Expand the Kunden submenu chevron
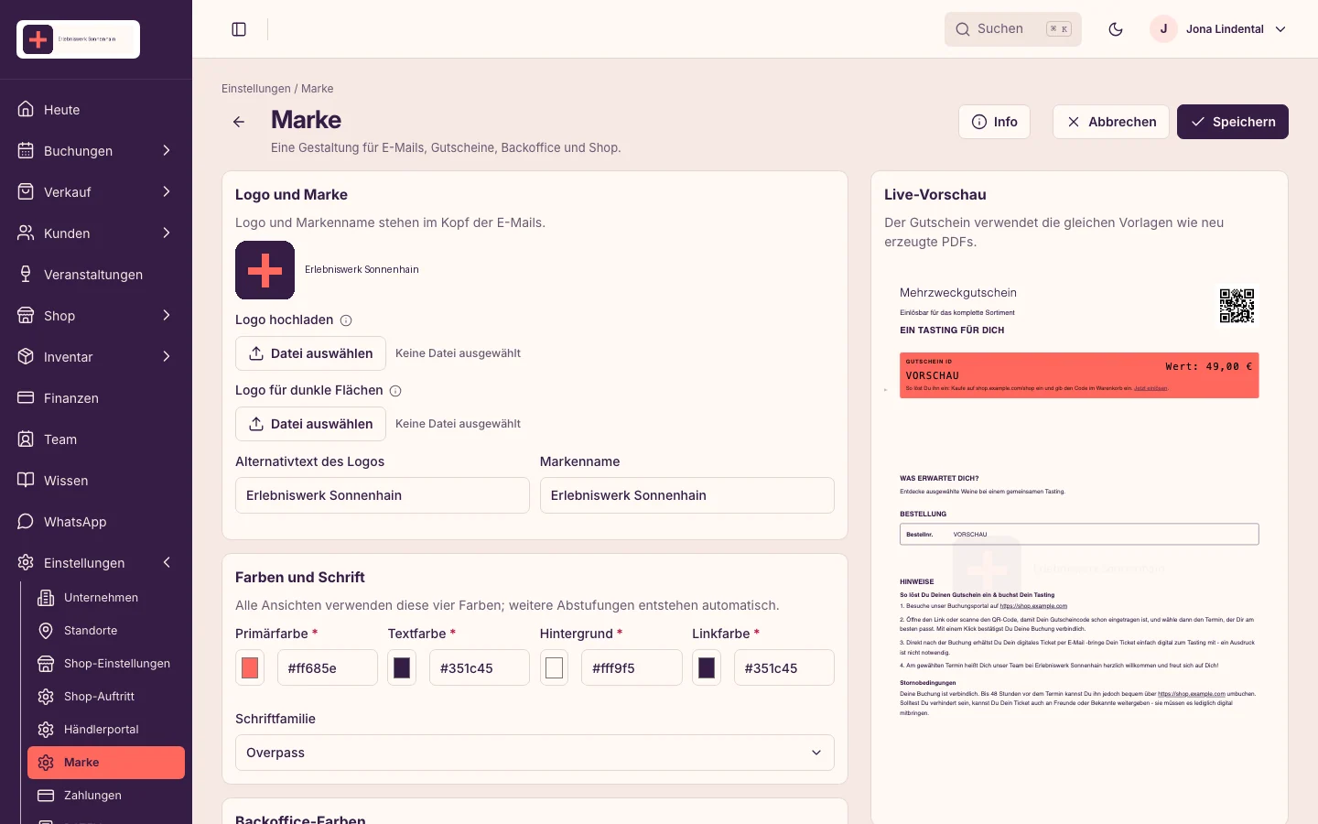This screenshot has height=824, width=1318. [x=167, y=233]
